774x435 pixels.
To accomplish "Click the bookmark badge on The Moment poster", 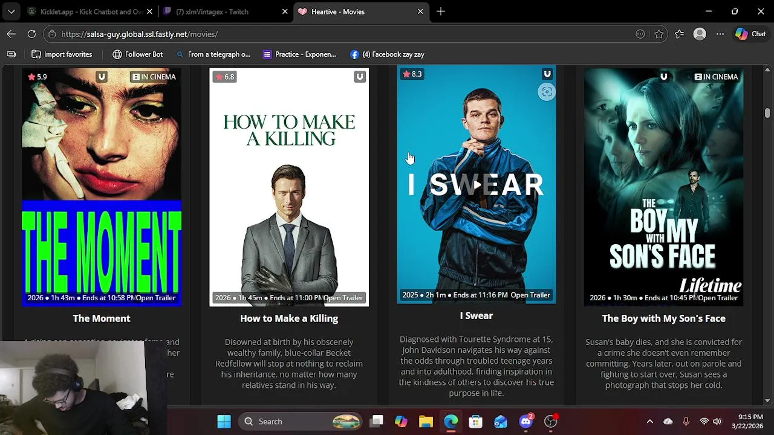I will click(x=102, y=77).
